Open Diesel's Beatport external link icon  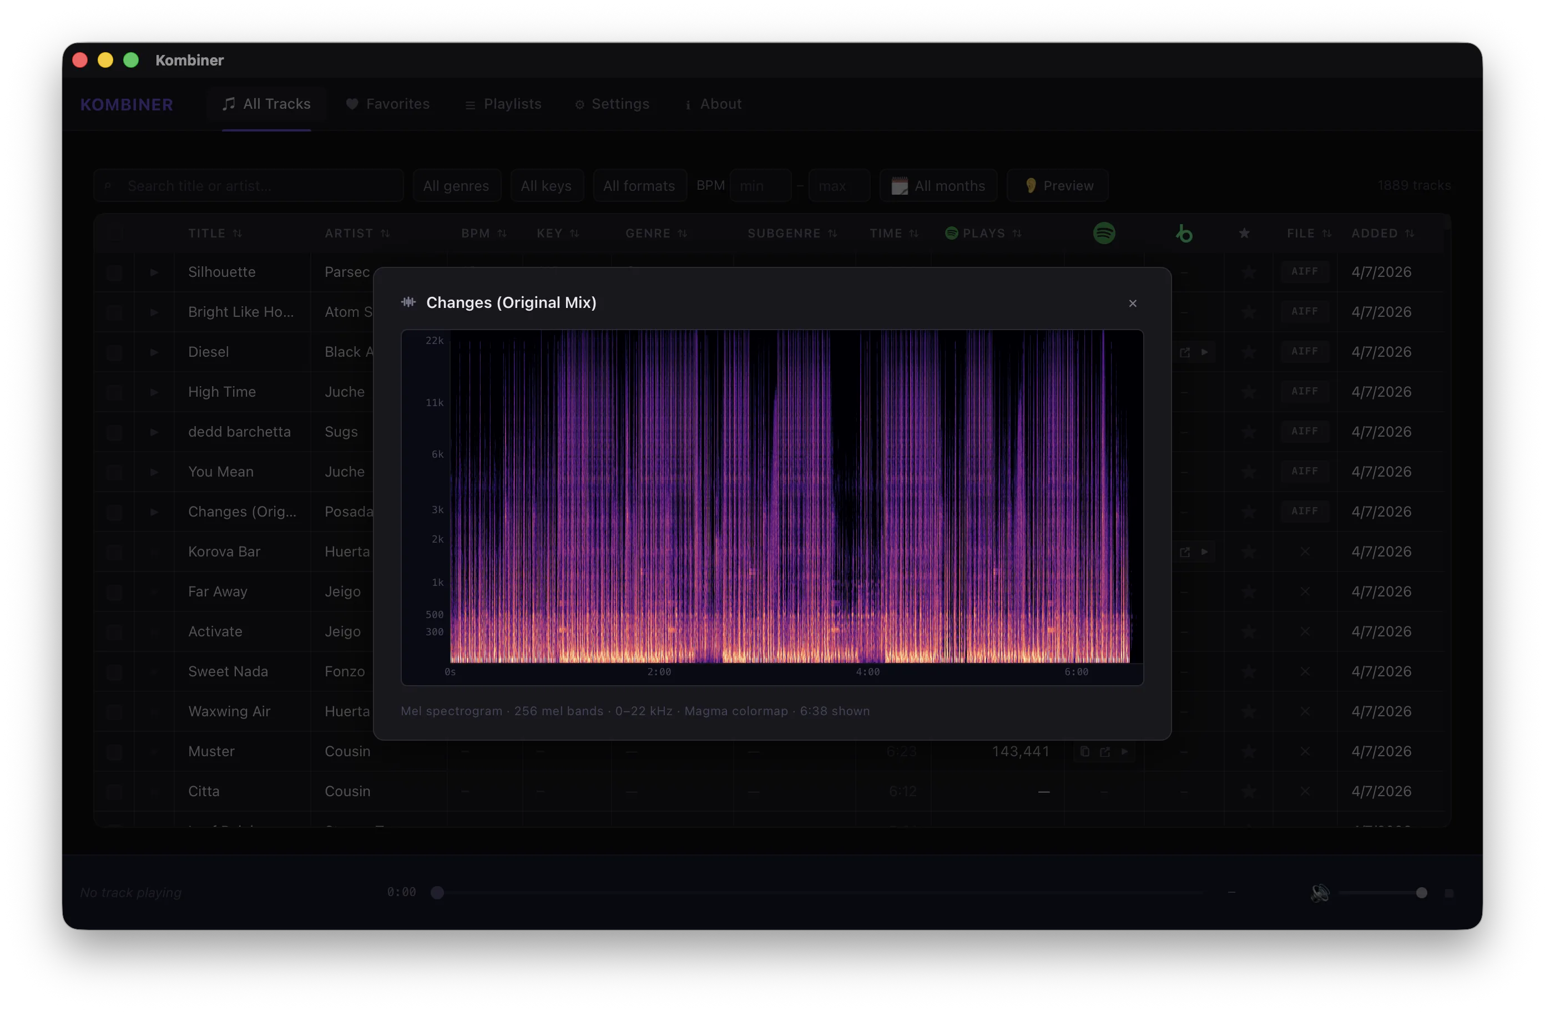(x=1185, y=352)
